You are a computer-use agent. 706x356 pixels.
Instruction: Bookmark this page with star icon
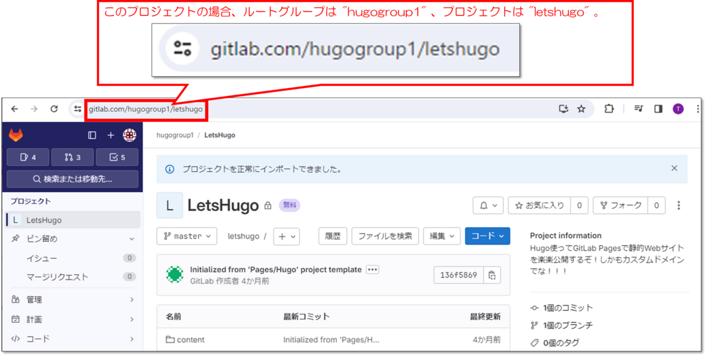581,109
